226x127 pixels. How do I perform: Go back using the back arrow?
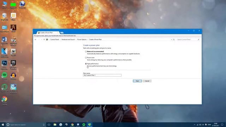point(35,40)
